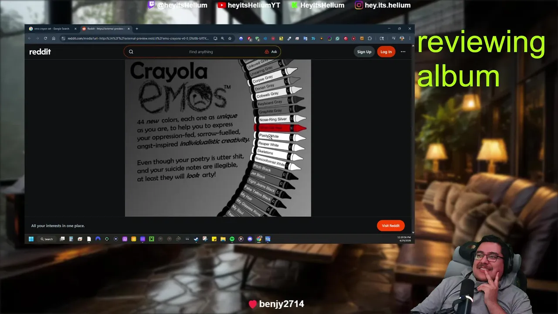Go back in browser history
558x314 pixels.
pos(30,38)
